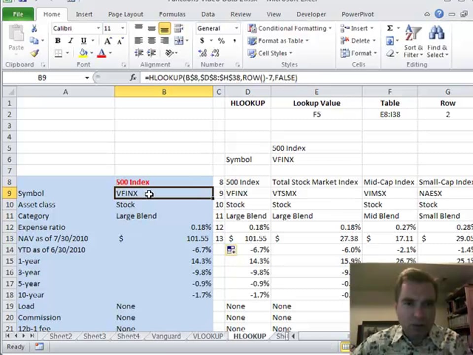Click the Auto Fill Options smart tag

pyautogui.click(x=231, y=250)
